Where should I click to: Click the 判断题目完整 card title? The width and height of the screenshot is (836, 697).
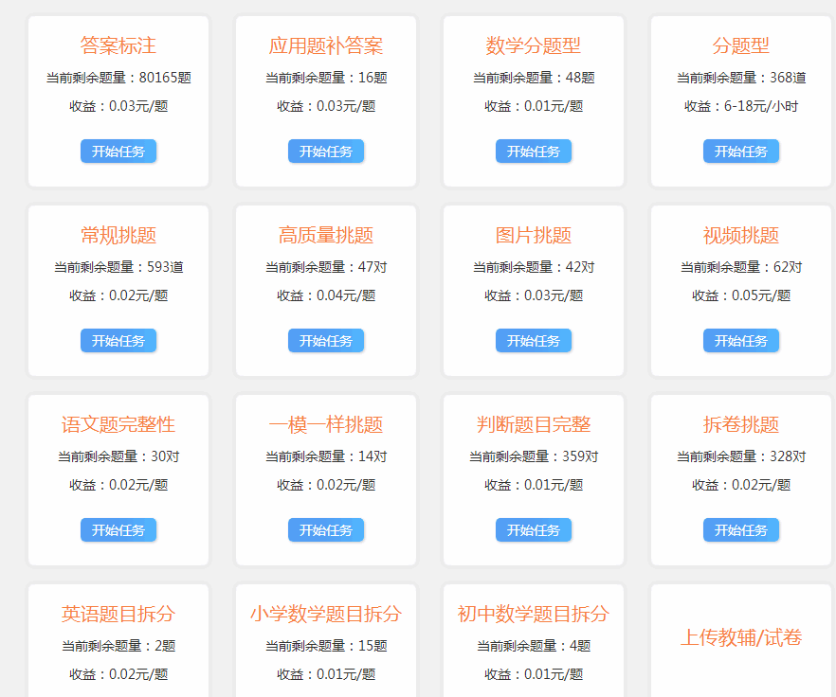point(534,424)
